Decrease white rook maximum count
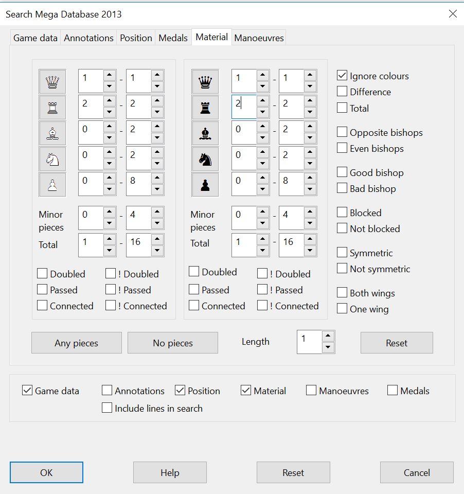 point(157,112)
